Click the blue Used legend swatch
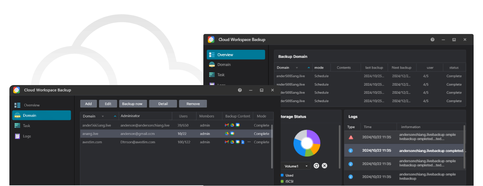This screenshot has width=483, height=186. (282, 175)
